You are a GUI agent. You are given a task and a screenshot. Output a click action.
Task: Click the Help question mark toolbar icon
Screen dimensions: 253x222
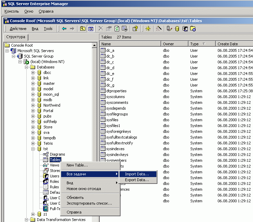click(x=135, y=29)
